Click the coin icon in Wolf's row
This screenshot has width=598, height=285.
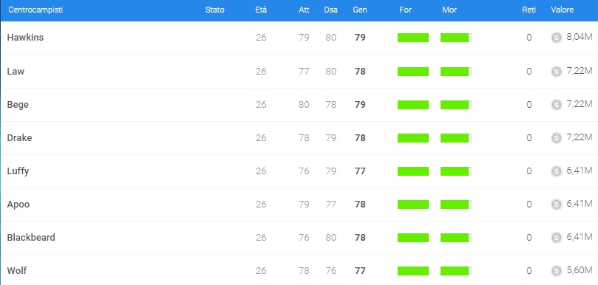click(x=557, y=271)
